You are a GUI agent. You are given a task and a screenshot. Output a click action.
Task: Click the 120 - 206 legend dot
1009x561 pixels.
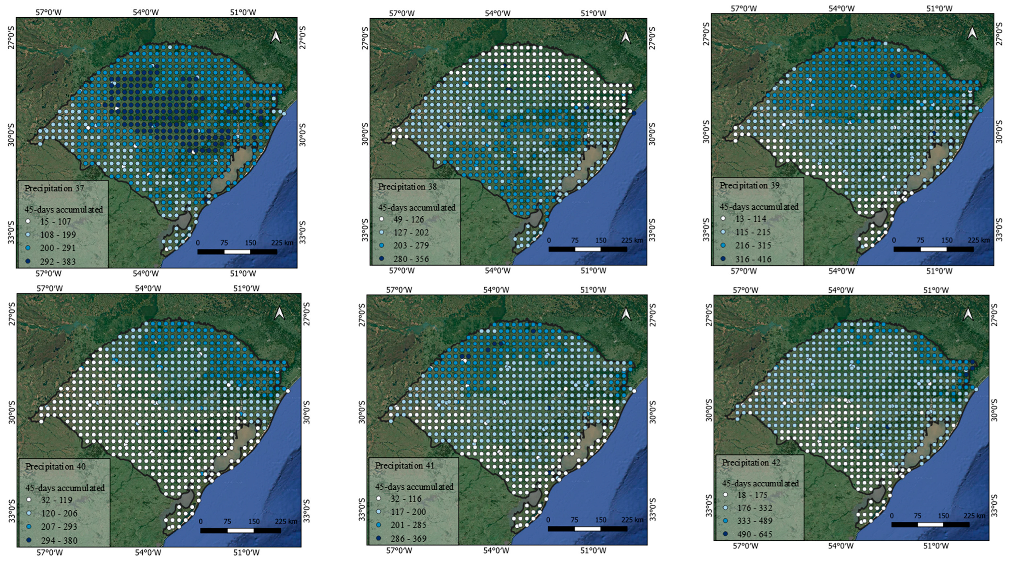pyautogui.click(x=29, y=513)
